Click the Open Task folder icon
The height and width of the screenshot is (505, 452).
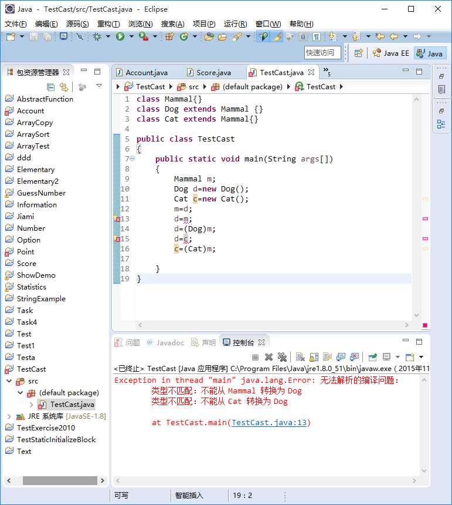tap(222, 37)
